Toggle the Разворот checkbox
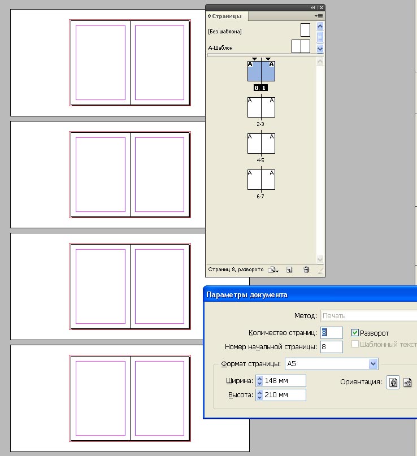 tap(355, 332)
